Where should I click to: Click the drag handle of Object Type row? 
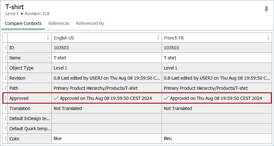5,68
